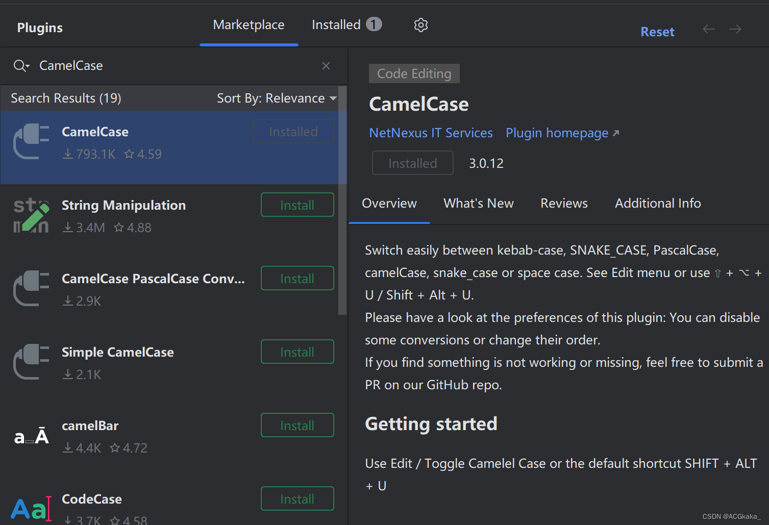The height and width of the screenshot is (525, 769).
Task: Open the Reviews tab
Action: click(564, 203)
